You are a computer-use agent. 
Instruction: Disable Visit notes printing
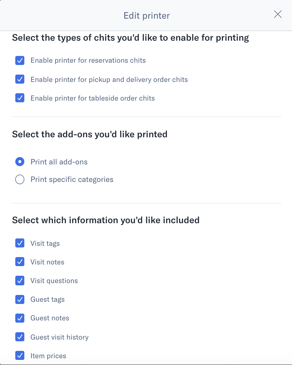pyautogui.click(x=20, y=262)
